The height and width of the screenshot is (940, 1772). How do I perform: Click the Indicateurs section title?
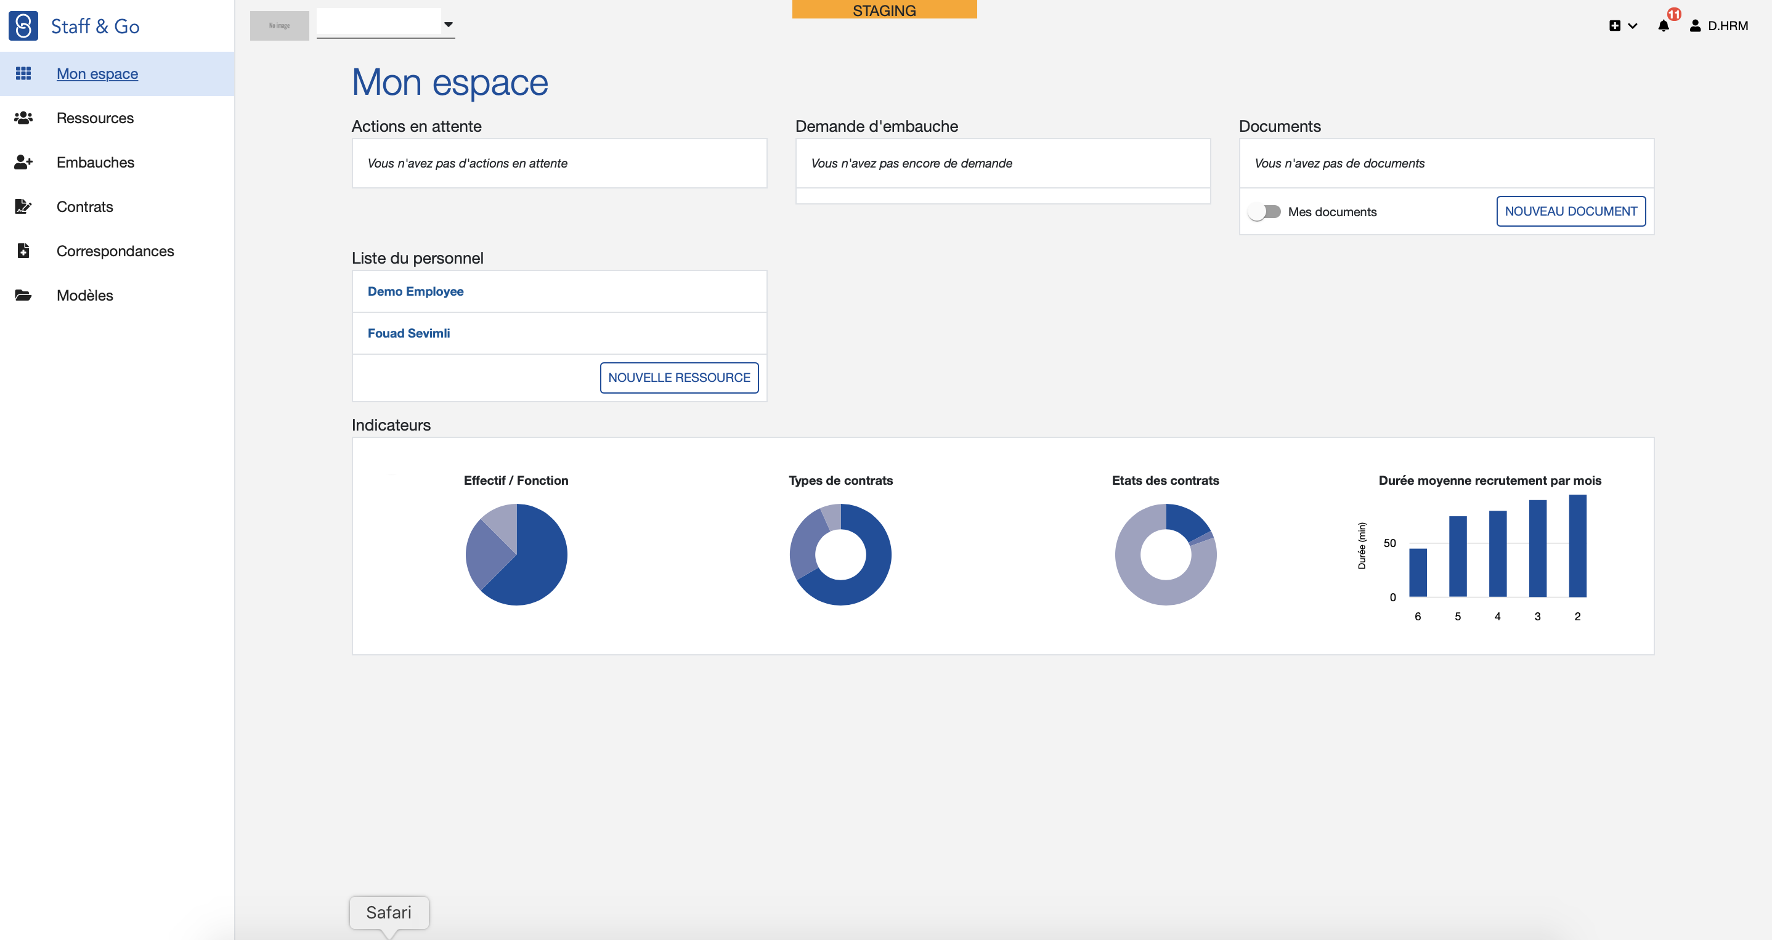pos(391,425)
